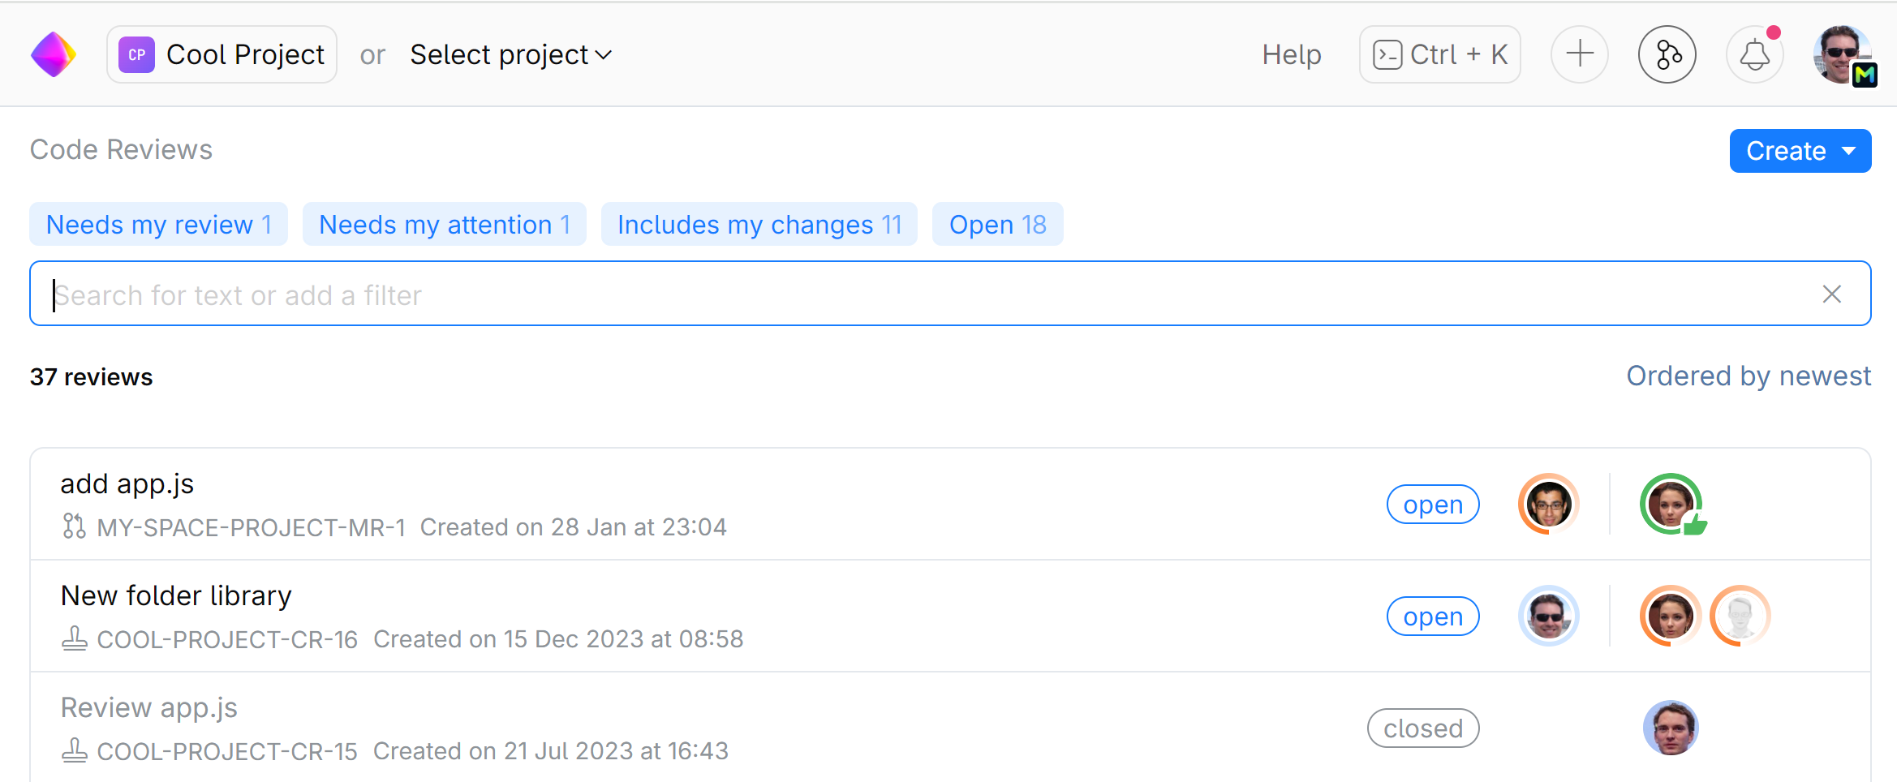Open the New folder library review
This screenshot has height=782, width=1897.
(x=176, y=595)
